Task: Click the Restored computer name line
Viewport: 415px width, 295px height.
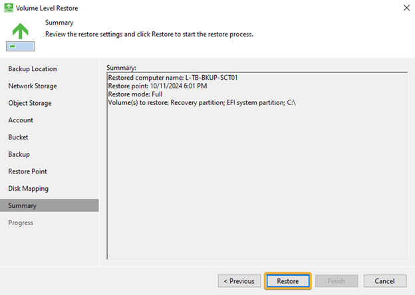Action: tap(173, 78)
